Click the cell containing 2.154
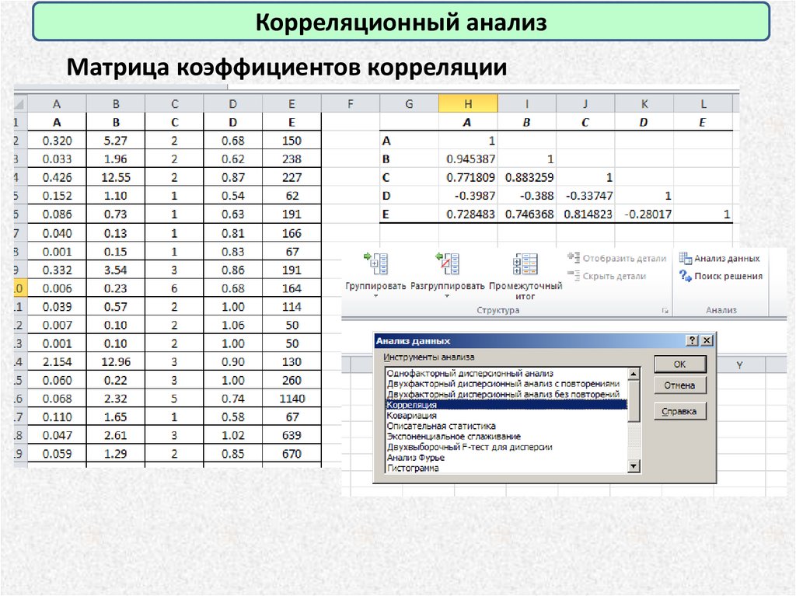Image resolution: width=796 pixels, height=596 pixels. tap(57, 361)
